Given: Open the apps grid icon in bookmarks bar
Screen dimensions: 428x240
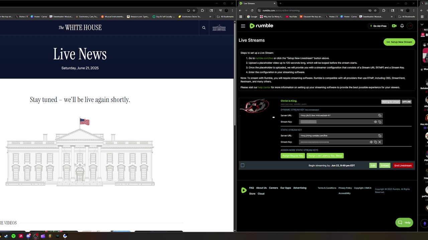Looking at the screenshot, I should tap(241, 16).
